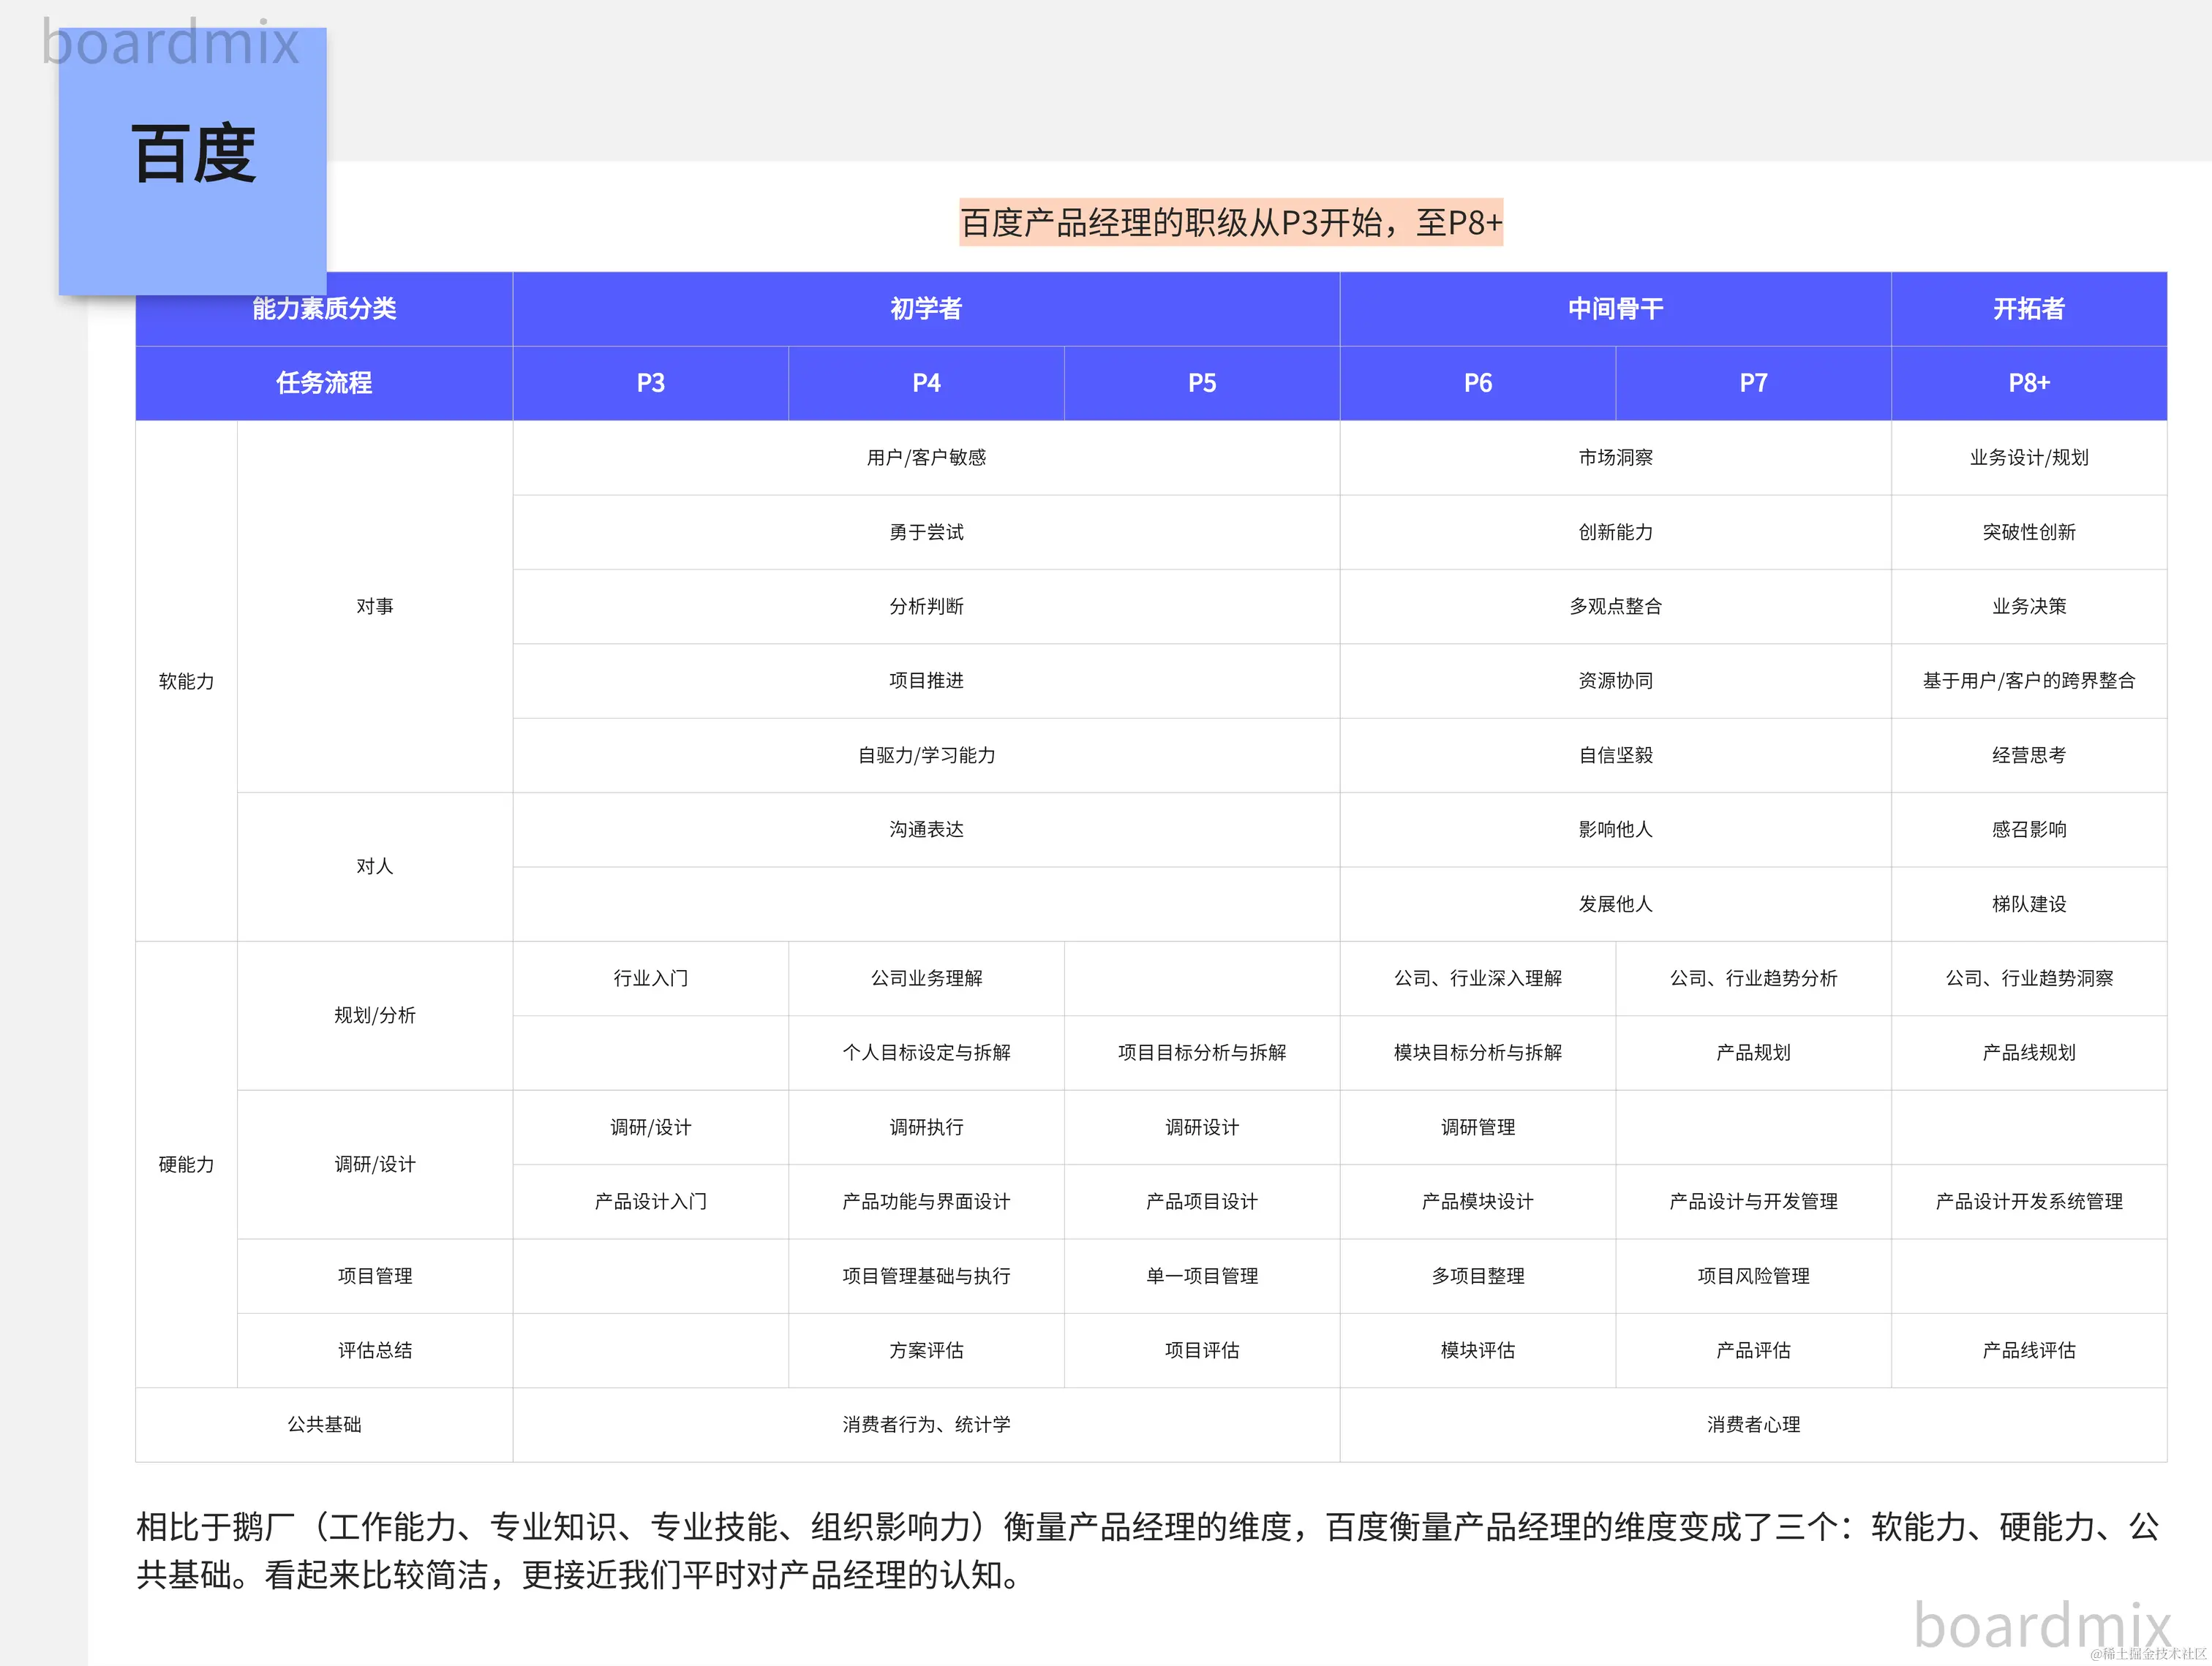2212x1666 pixels.
Task: Select the 突破性创新 cell
Action: point(2030,531)
